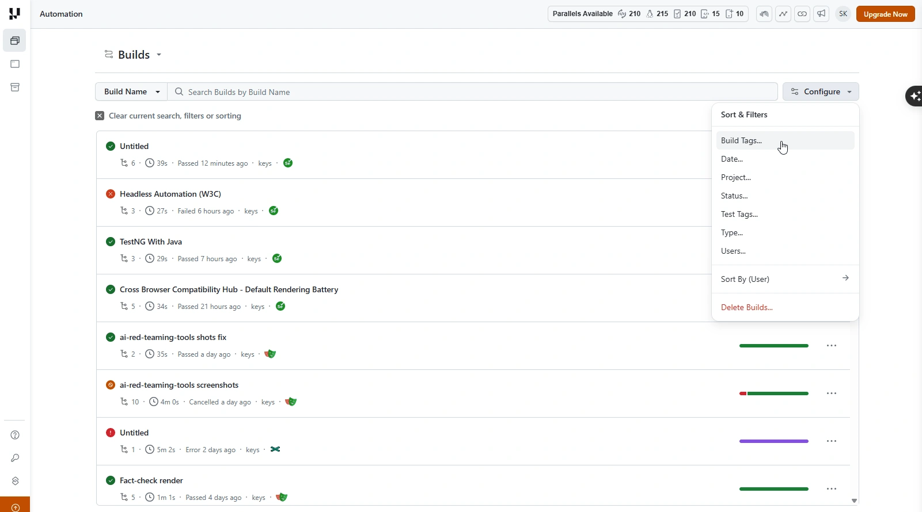
Task: Open more options for Untitled error build
Action: 832,441
